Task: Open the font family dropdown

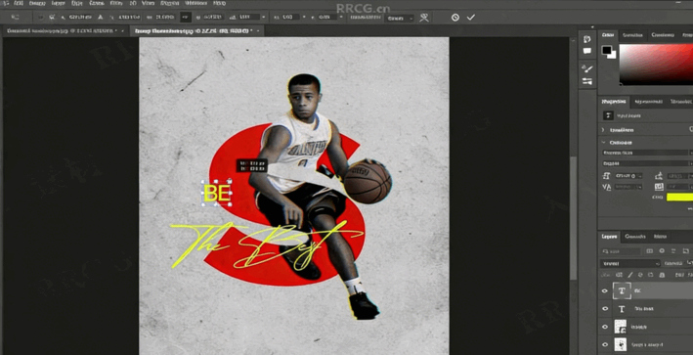Action: (647, 153)
